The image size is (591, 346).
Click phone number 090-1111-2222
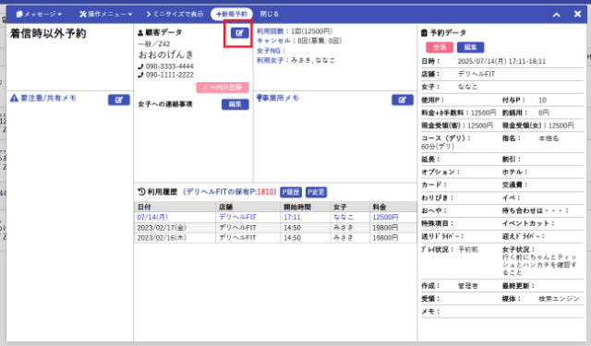coord(170,75)
